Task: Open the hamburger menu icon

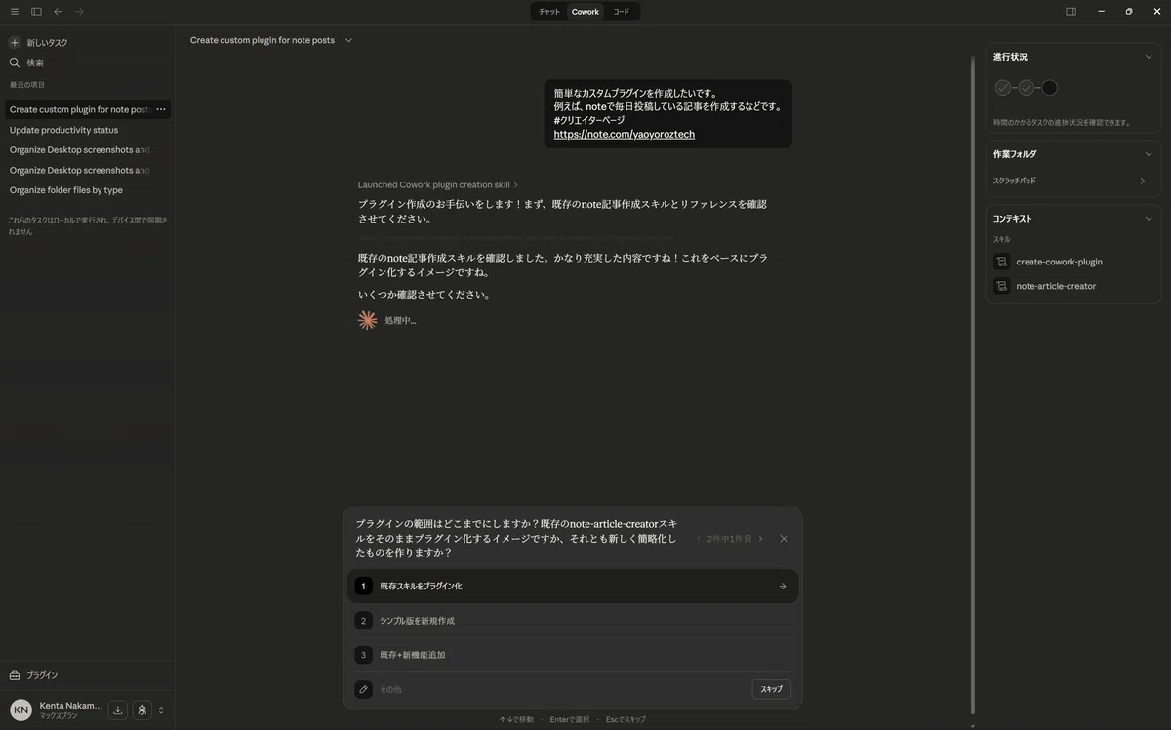Action: 14,12
